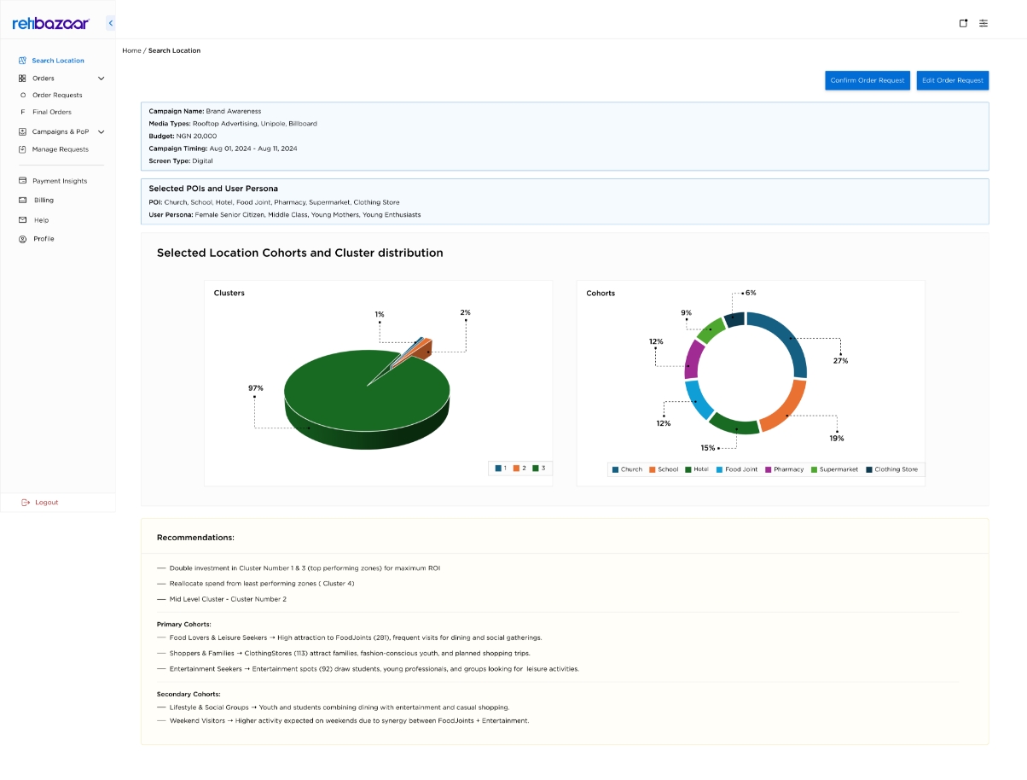
Task: Open the Billing icon in sidebar
Action: 22,200
